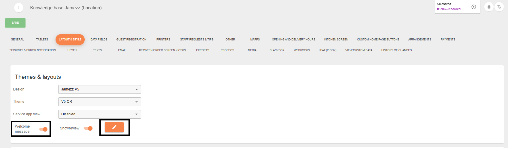Open the Theme dropdown showing V5 QR
The height and width of the screenshot is (148, 508).
click(99, 102)
